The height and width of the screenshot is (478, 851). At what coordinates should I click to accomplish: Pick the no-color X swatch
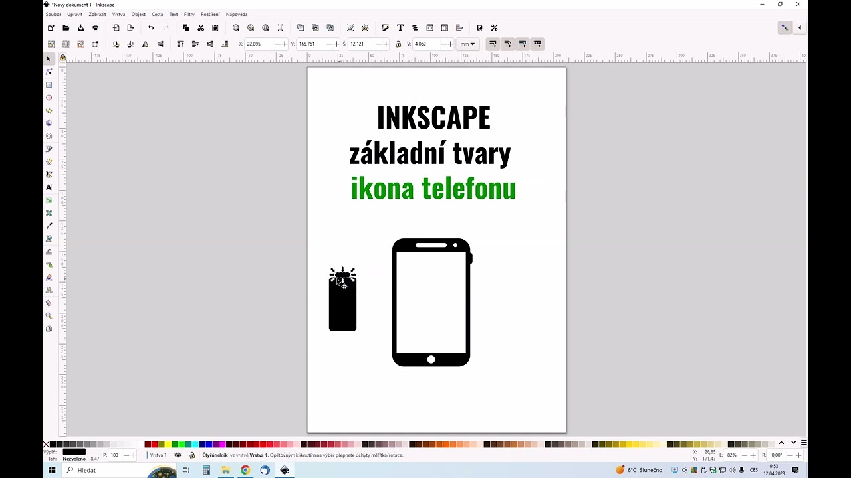(x=46, y=444)
